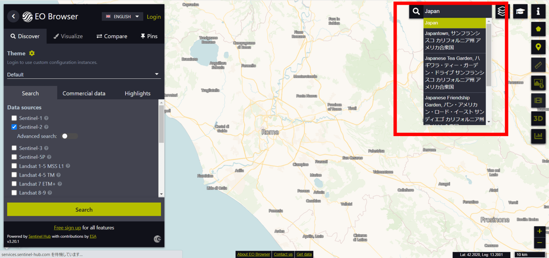Click the place search magnifier icon

pos(416,12)
